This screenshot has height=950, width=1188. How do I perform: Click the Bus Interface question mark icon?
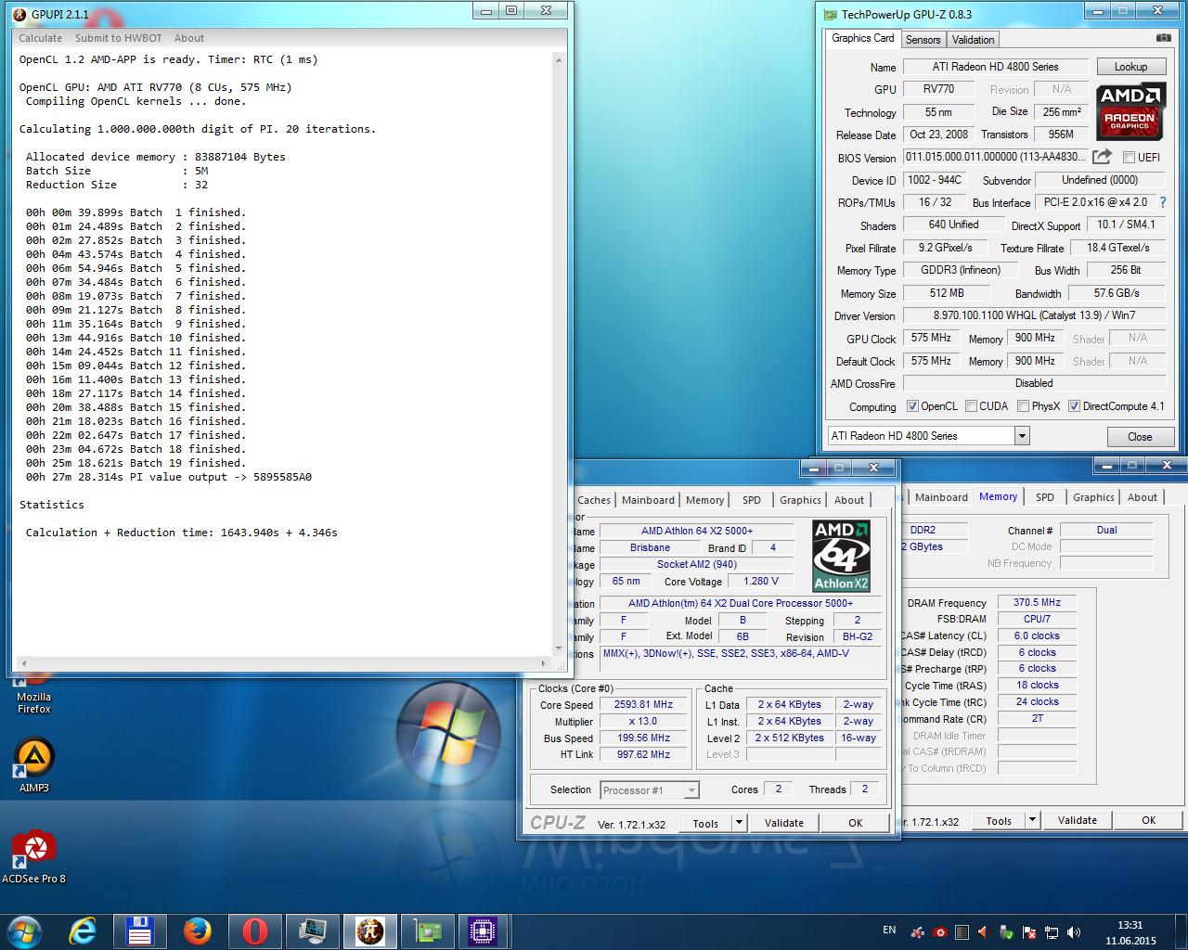(1162, 202)
